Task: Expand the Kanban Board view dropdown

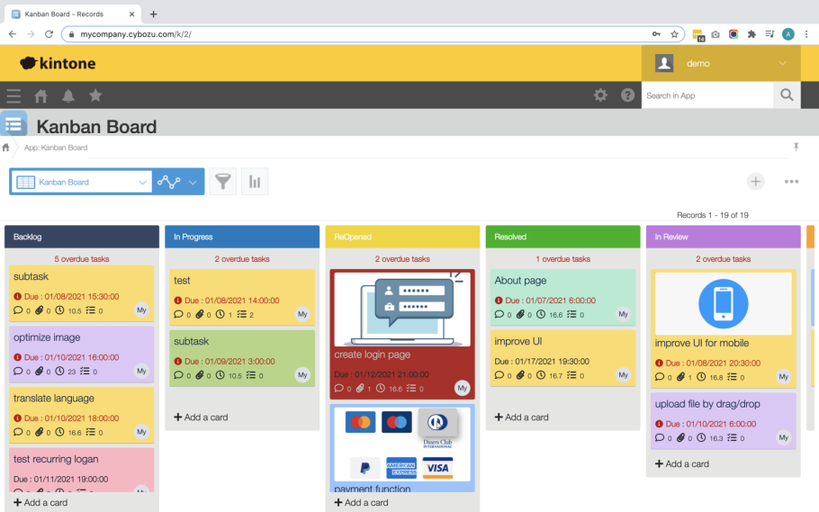Action: (142, 182)
